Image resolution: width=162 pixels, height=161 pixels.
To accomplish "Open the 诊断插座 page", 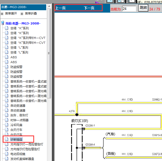I will pos(16,139).
